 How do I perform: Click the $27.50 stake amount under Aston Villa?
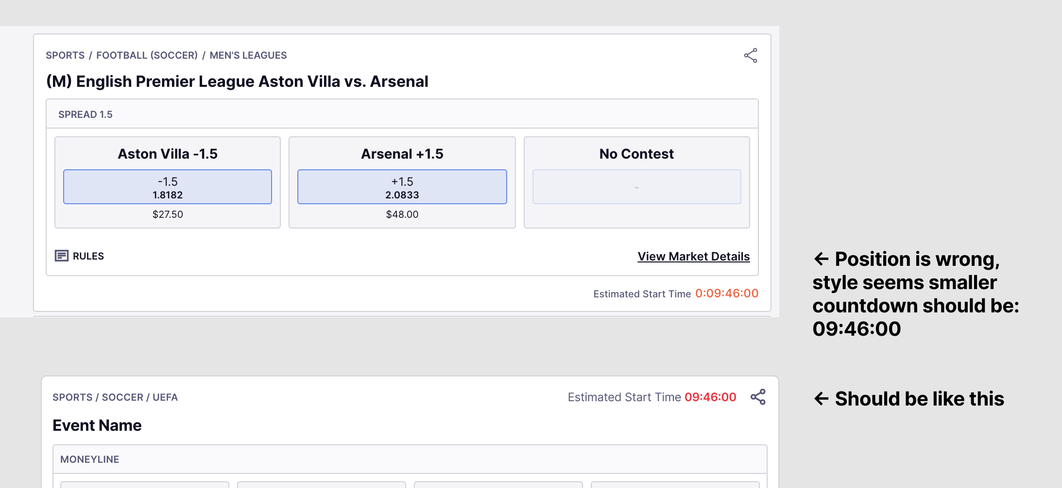click(x=167, y=214)
